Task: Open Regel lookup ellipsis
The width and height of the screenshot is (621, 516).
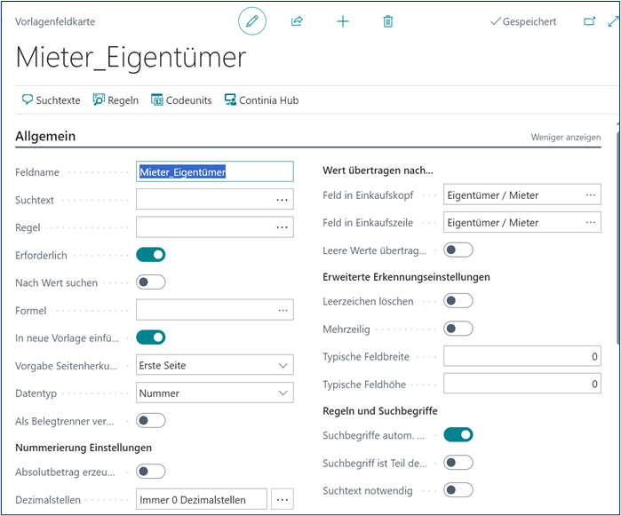Action: tap(282, 227)
